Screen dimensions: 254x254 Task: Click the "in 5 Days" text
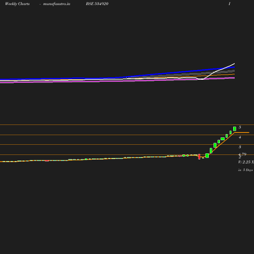(245, 170)
